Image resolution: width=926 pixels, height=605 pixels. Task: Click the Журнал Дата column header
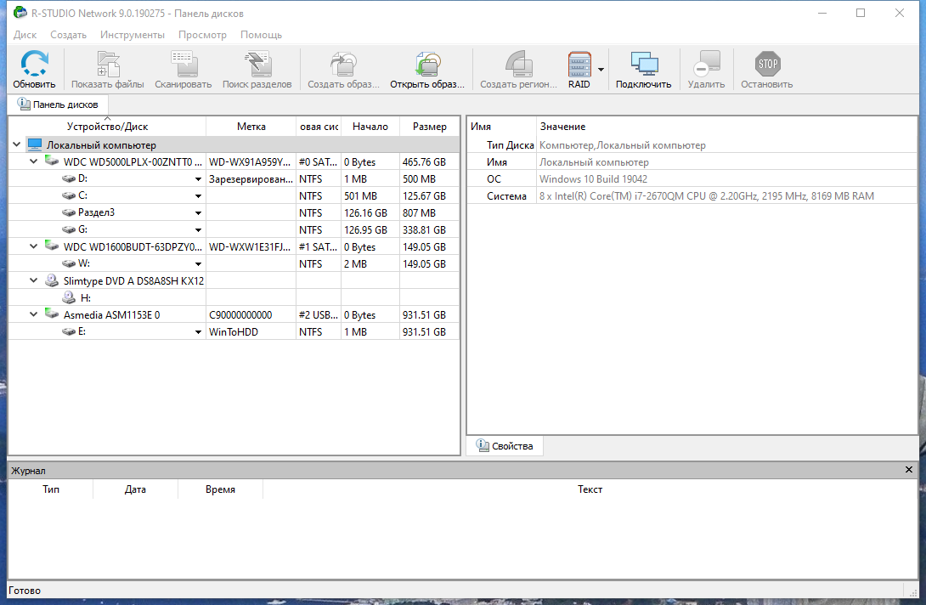tap(135, 489)
